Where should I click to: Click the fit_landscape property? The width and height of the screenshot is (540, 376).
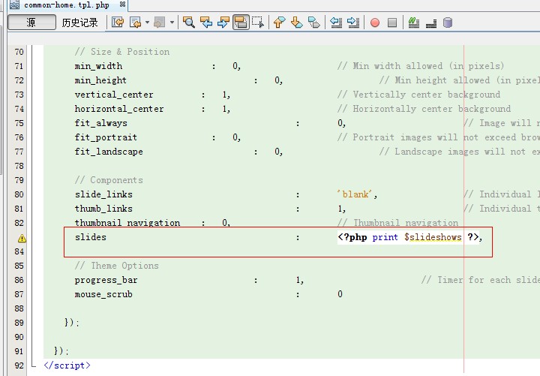tap(109, 152)
